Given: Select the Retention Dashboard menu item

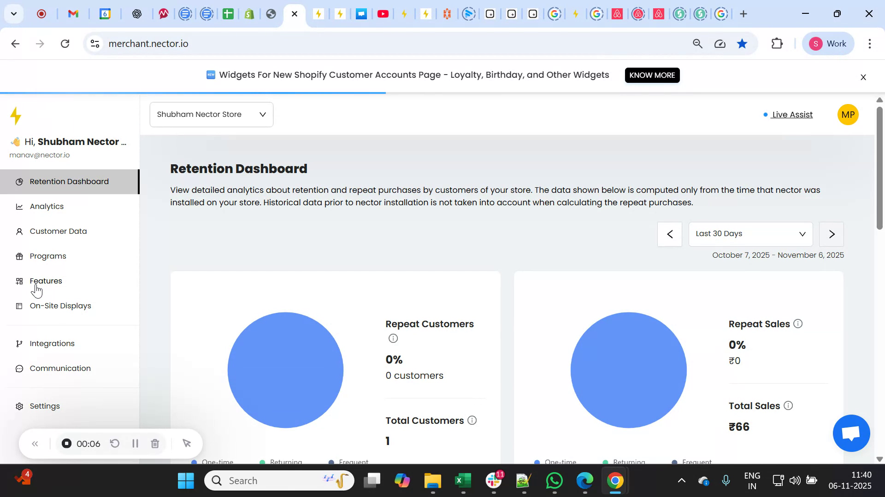Looking at the screenshot, I should click(x=69, y=181).
